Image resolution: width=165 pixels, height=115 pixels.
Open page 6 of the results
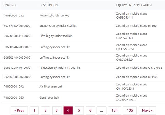(x=90, y=110)
